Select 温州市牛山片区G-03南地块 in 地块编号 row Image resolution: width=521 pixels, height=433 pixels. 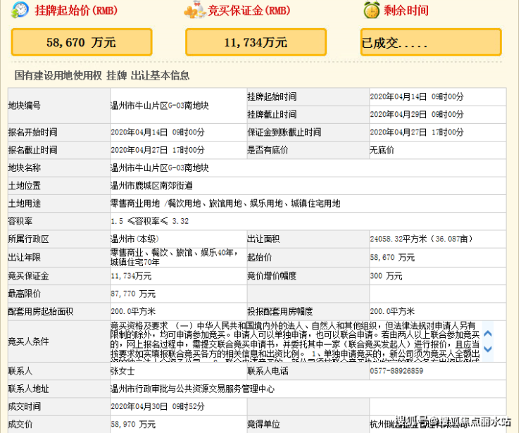(160, 106)
